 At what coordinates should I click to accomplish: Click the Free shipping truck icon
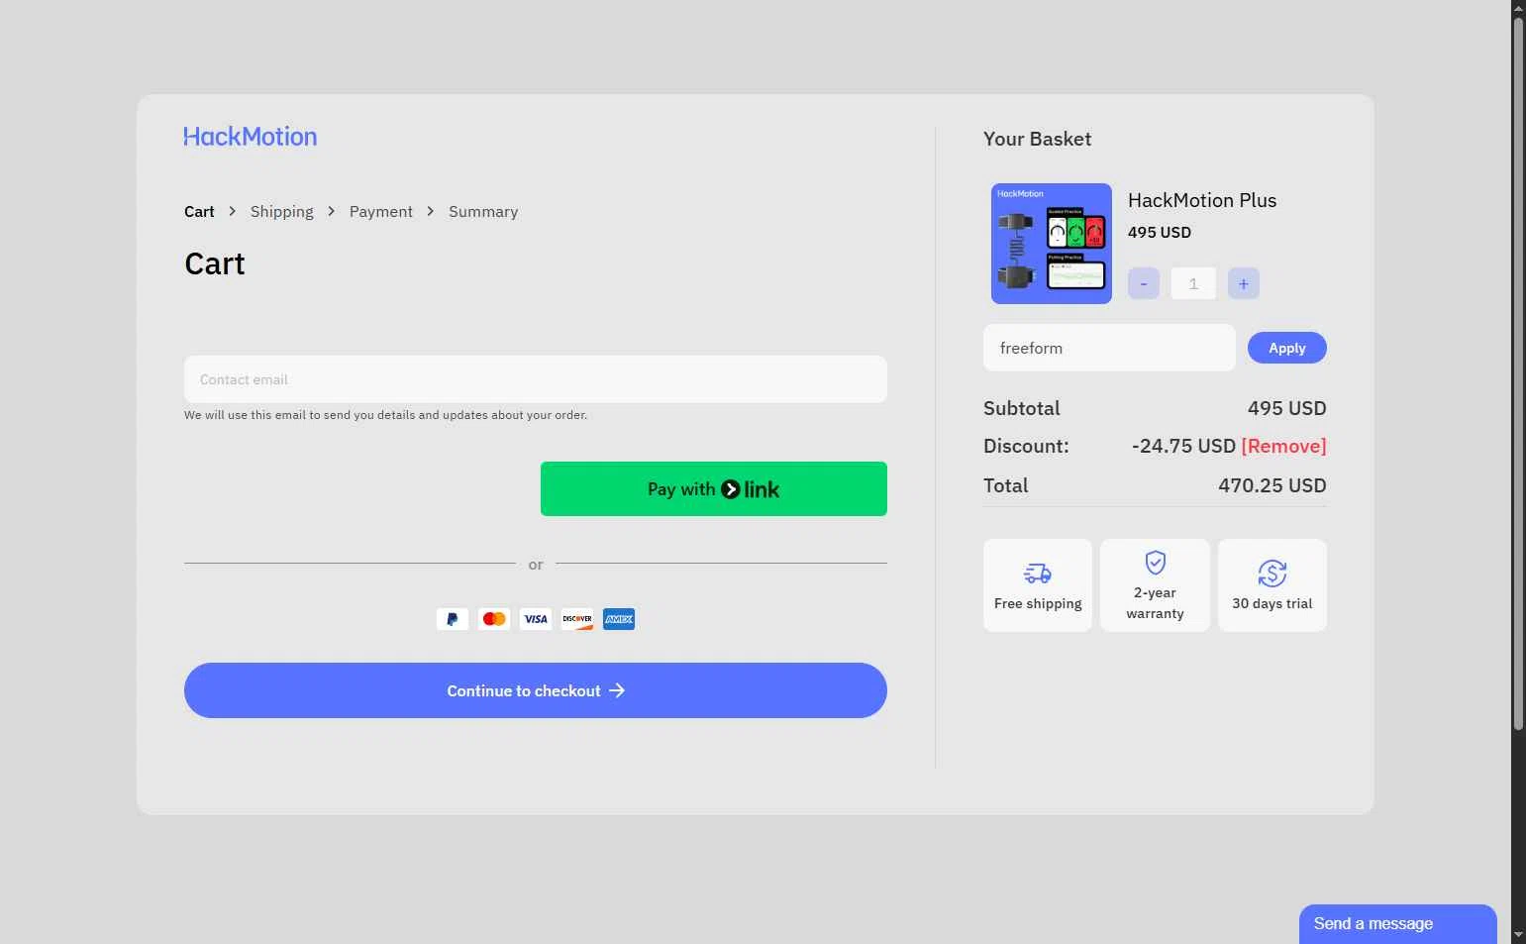pos(1038,573)
